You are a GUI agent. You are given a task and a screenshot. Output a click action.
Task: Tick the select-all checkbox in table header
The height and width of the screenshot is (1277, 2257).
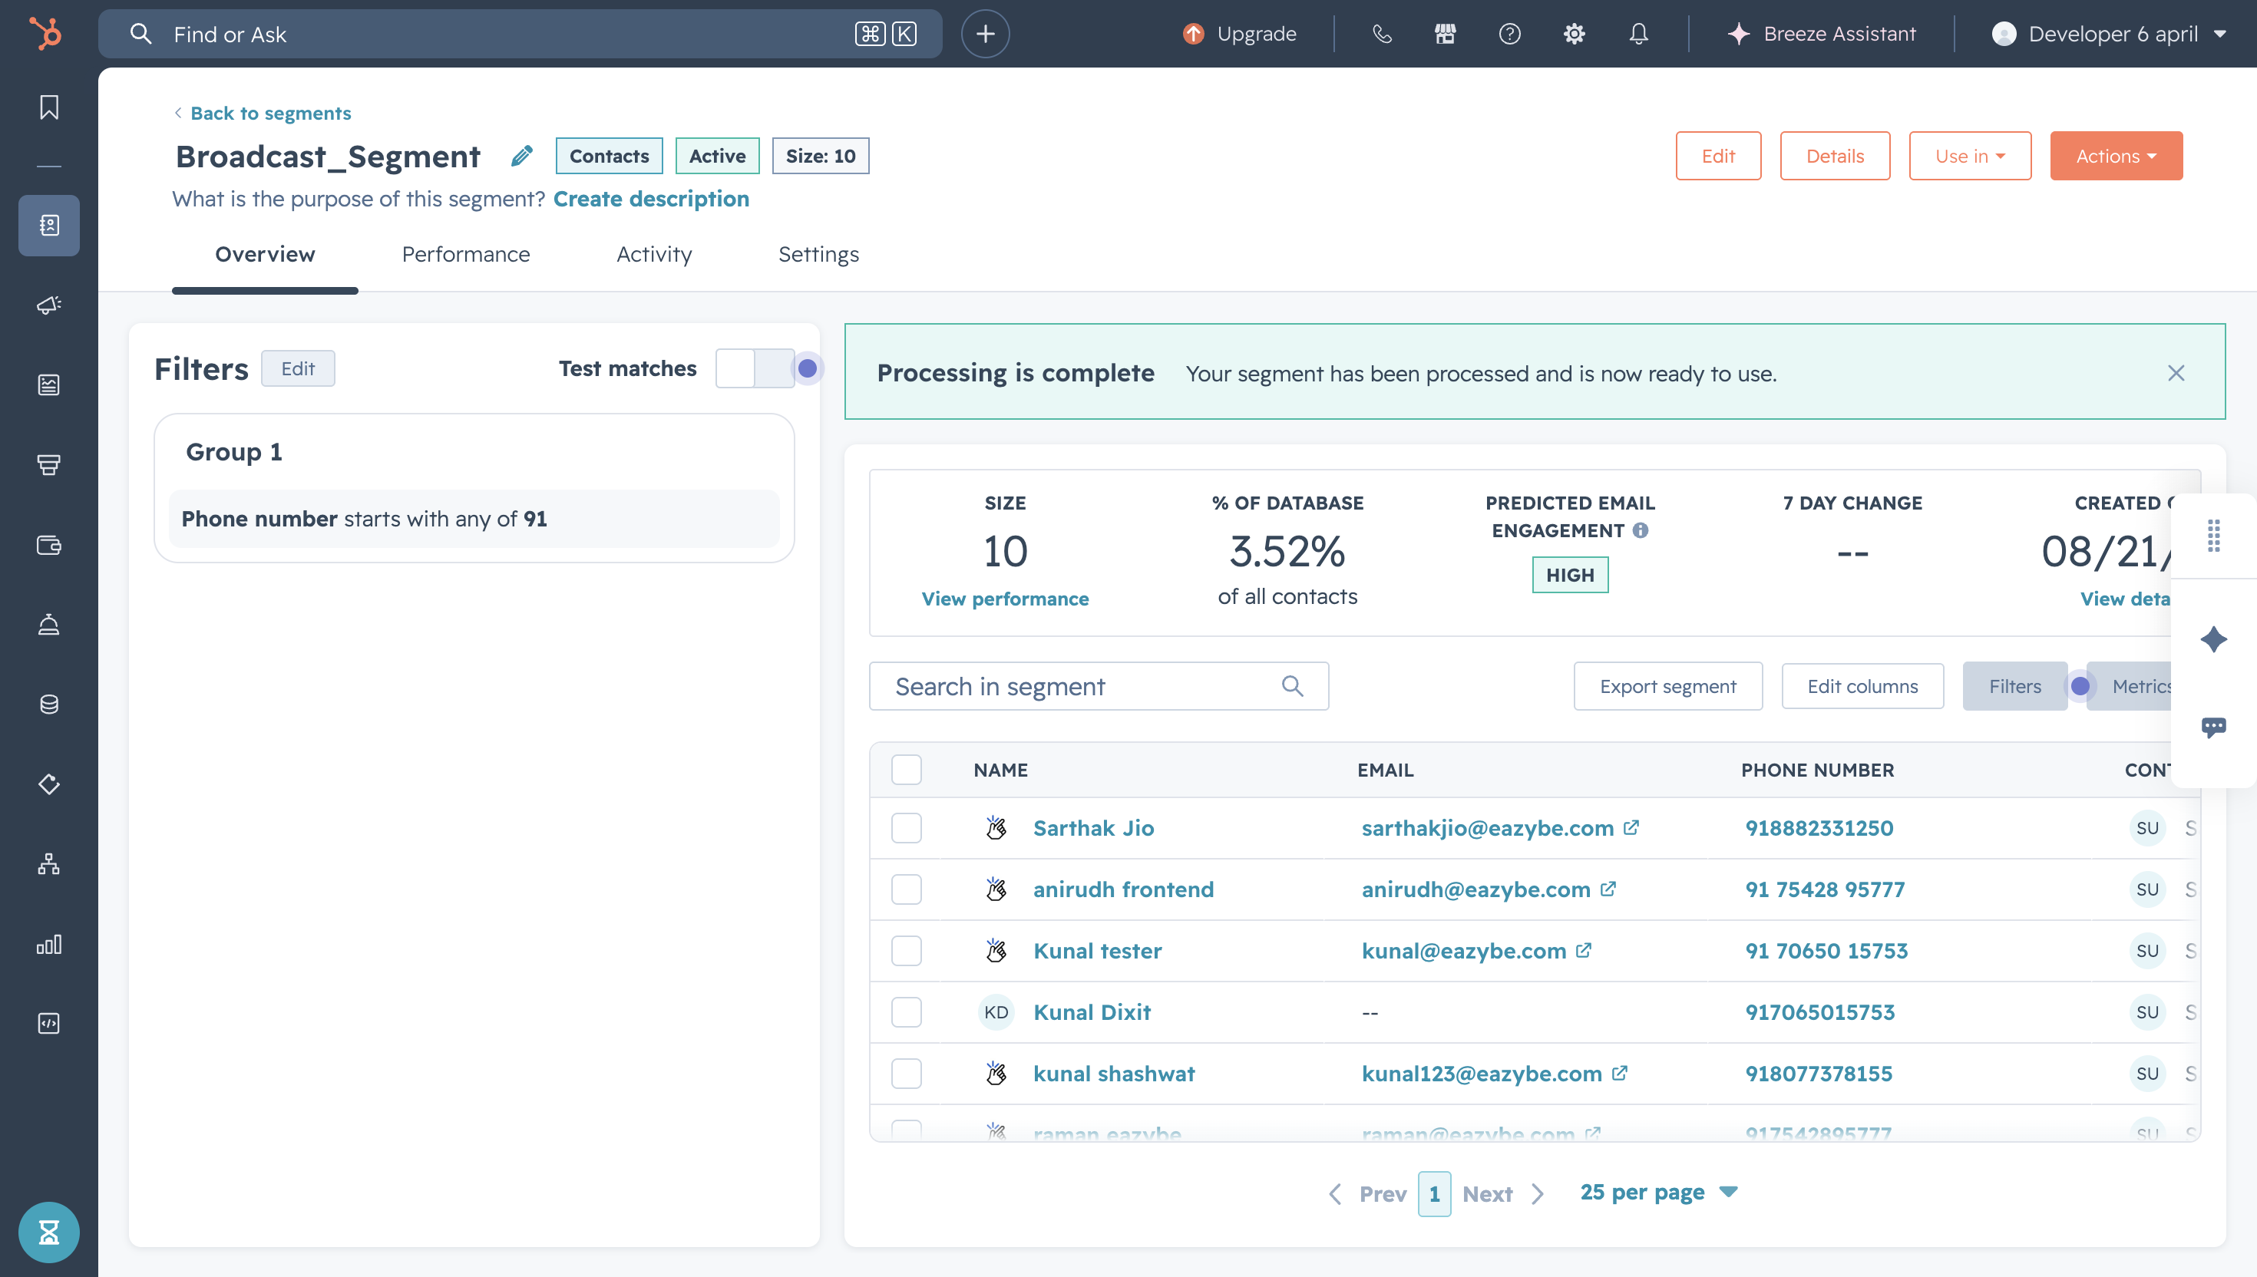906,769
